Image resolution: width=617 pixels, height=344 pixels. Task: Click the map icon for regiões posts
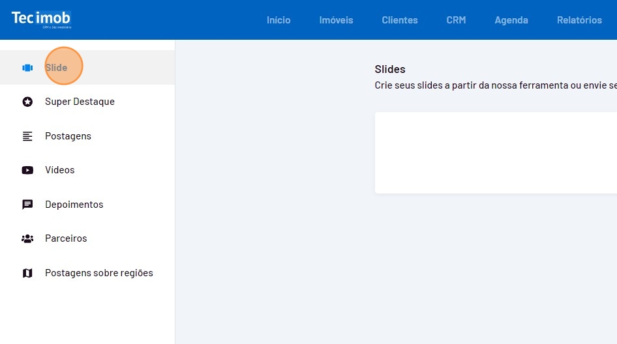(27, 273)
